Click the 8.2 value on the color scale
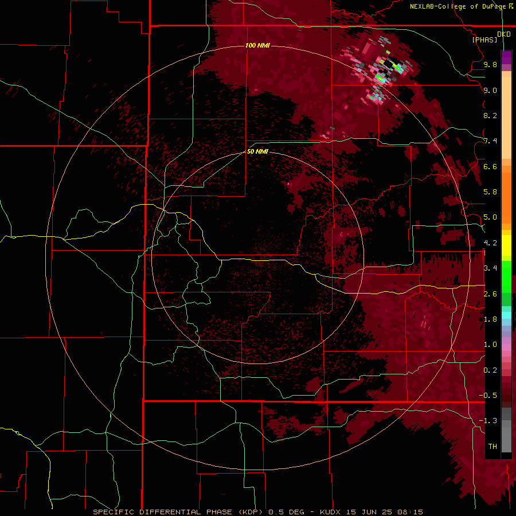The height and width of the screenshot is (516, 516). (x=490, y=115)
